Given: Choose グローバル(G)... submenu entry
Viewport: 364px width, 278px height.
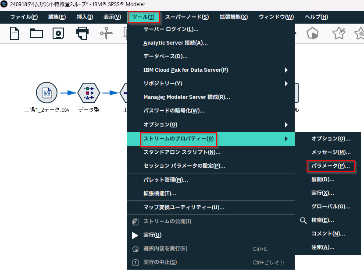Looking at the screenshot, I should point(328,207).
